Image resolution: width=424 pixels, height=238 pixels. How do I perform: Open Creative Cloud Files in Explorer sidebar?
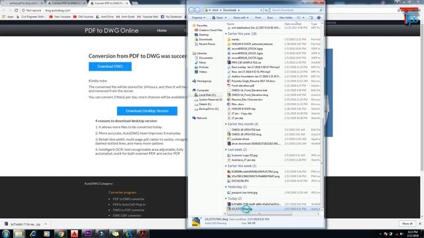pyautogui.click(x=208, y=30)
